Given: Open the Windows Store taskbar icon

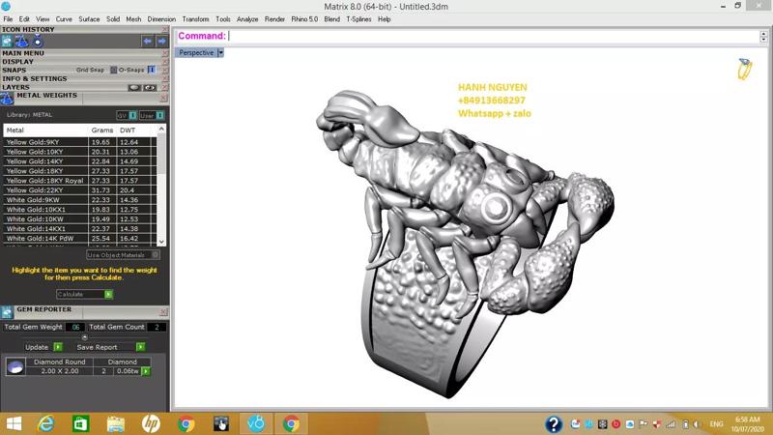Looking at the screenshot, I should click(80, 423).
